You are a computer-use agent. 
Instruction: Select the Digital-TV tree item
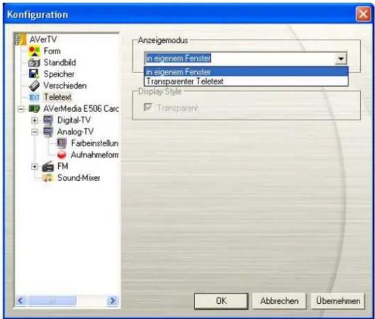74,120
